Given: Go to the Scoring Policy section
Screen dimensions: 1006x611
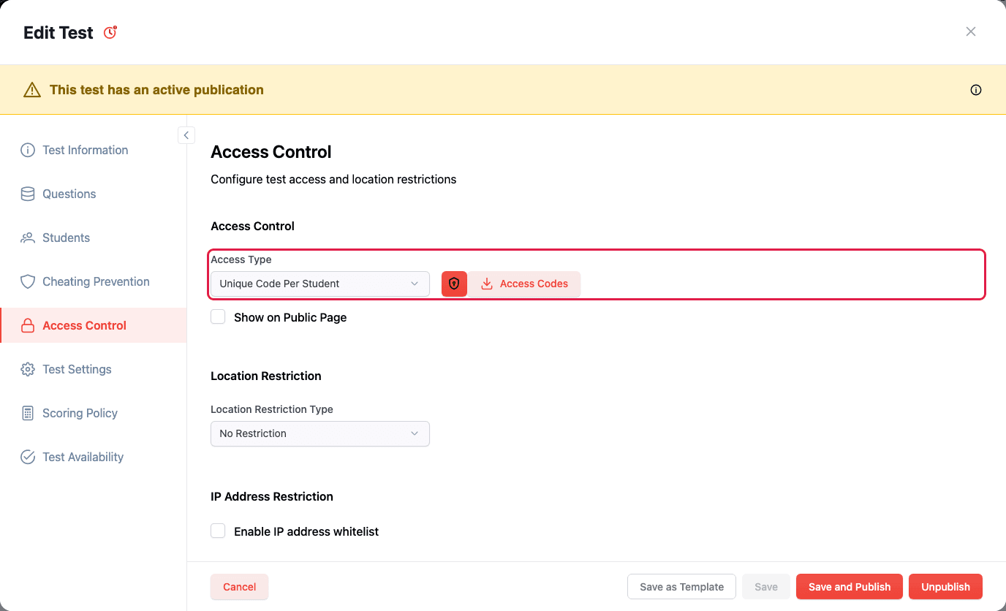Looking at the screenshot, I should (x=94, y=413).
